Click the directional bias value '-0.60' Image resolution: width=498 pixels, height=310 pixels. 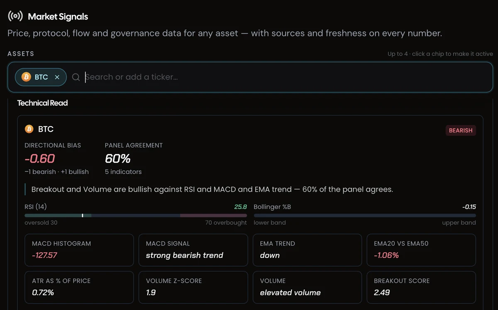39,159
